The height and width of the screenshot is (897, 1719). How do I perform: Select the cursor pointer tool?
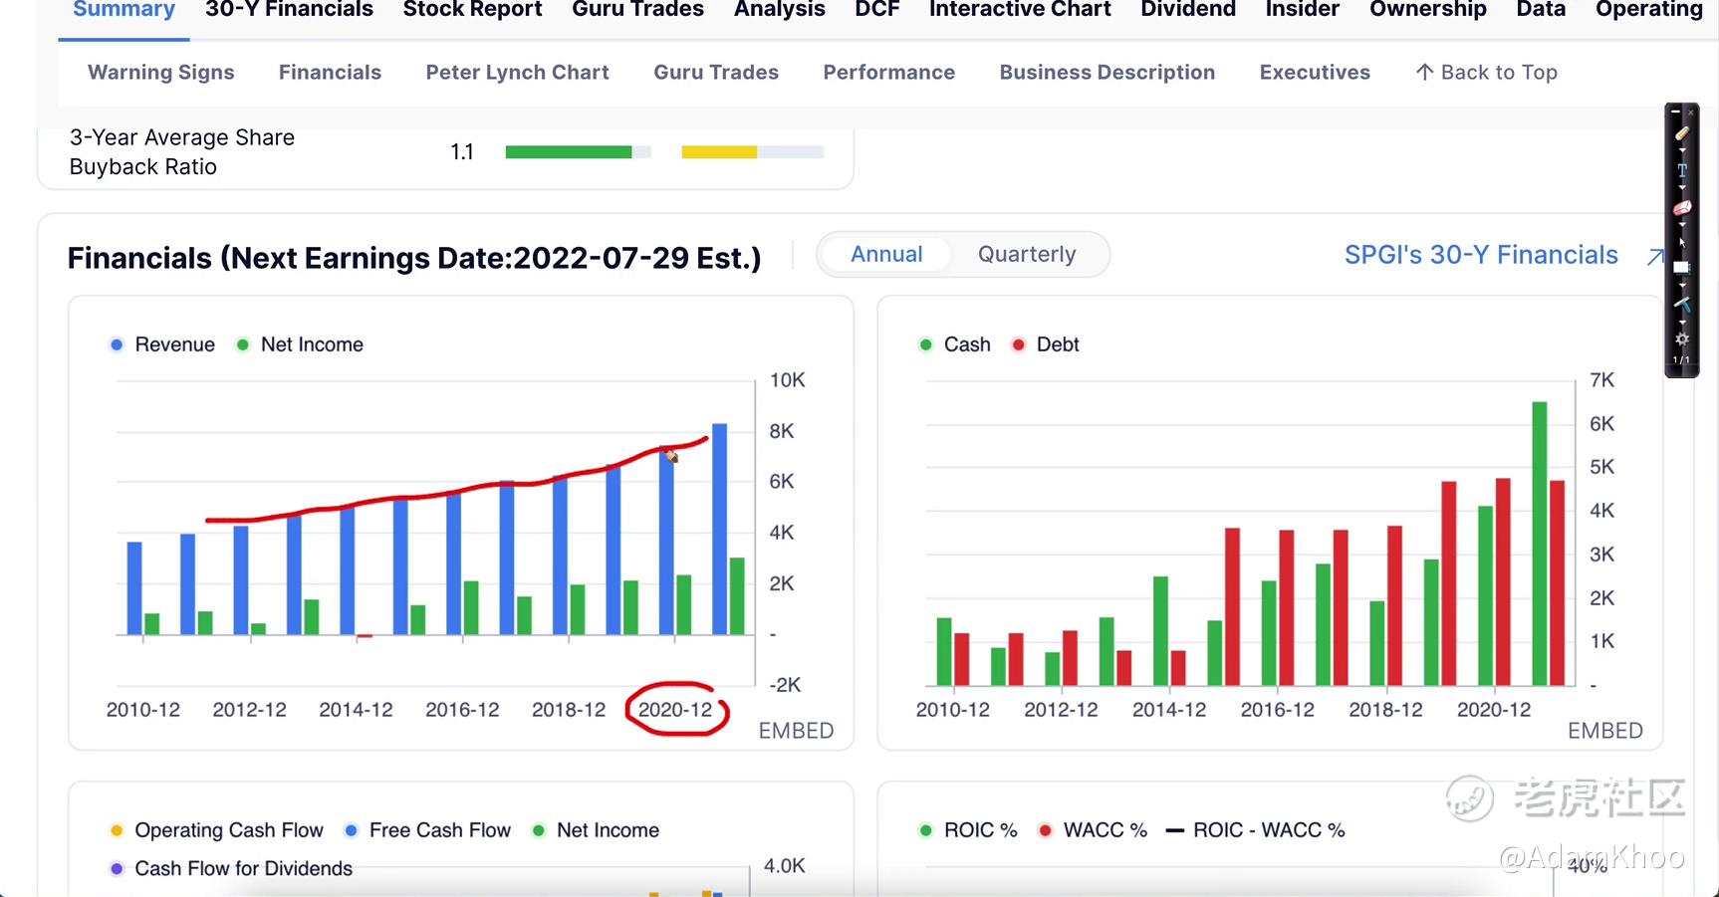coord(1682,242)
